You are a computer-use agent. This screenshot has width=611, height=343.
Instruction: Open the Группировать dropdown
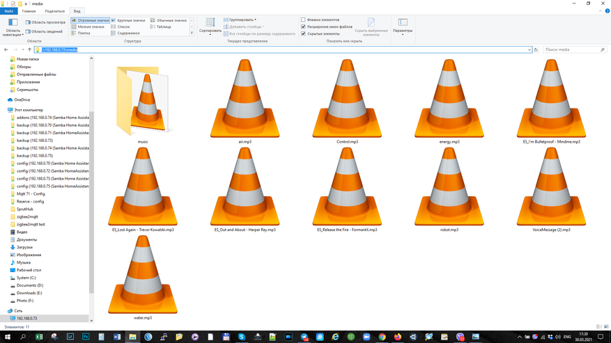[240, 19]
